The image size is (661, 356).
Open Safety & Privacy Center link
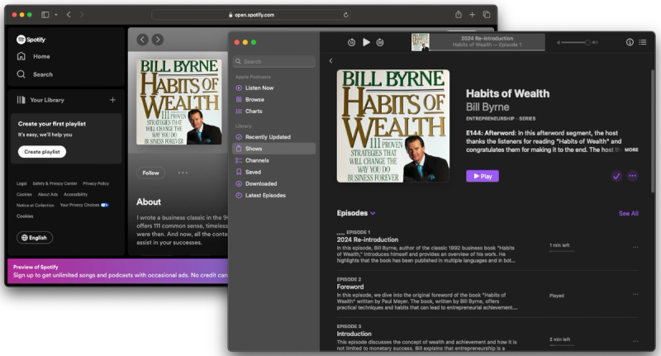click(x=55, y=183)
